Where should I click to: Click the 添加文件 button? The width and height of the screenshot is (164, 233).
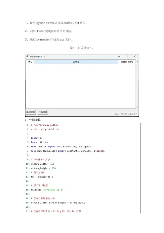click(31, 112)
